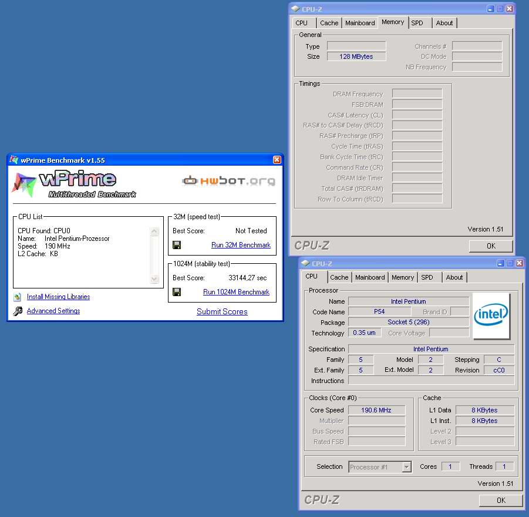Click the 0.35 um Technology field

[365, 333]
